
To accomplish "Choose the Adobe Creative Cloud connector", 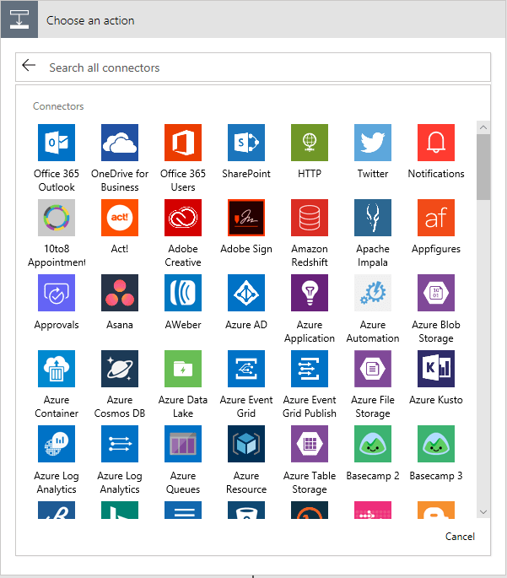I will pyautogui.click(x=183, y=218).
